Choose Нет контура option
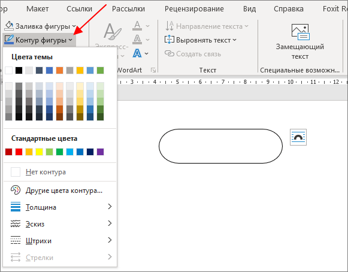This screenshot has height=272, width=348. 60,172
